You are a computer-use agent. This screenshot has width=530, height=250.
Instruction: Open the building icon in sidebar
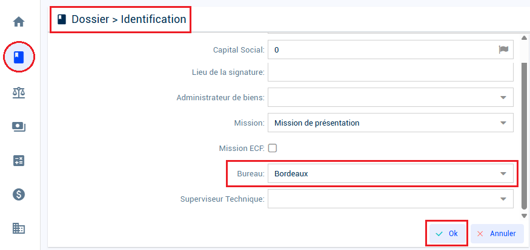(19, 228)
